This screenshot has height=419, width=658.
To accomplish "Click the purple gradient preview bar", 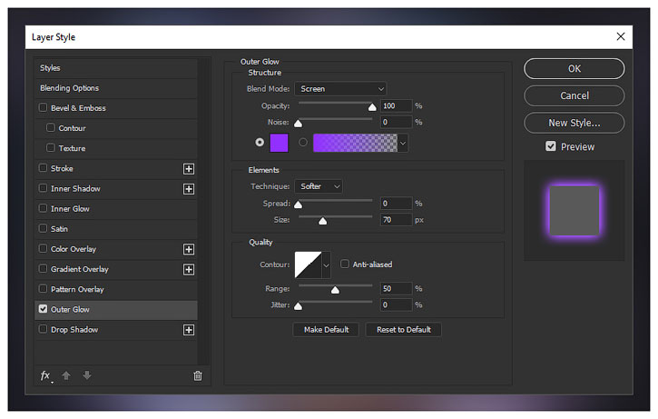I will point(355,143).
